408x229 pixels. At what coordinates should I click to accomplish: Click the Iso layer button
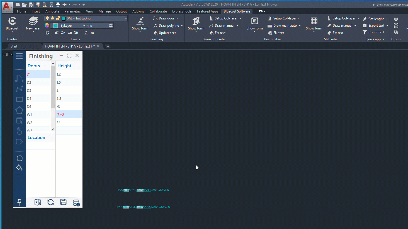(89, 33)
